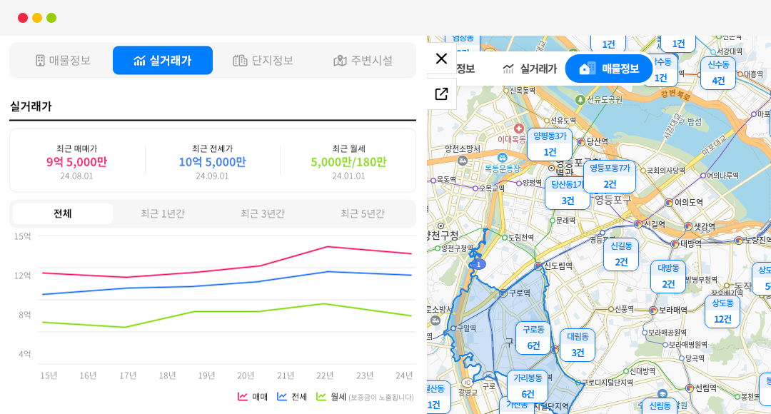Viewport: 771px width, 414px height.
Task: Switch to the 주변시설 tab
Action: pyautogui.click(x=363, y=61)
